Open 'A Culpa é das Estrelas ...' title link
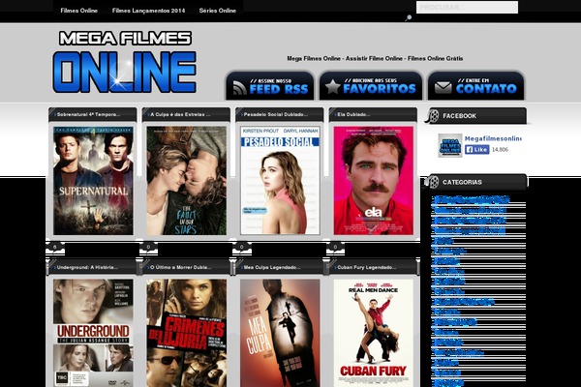 [x=180, y=115]
